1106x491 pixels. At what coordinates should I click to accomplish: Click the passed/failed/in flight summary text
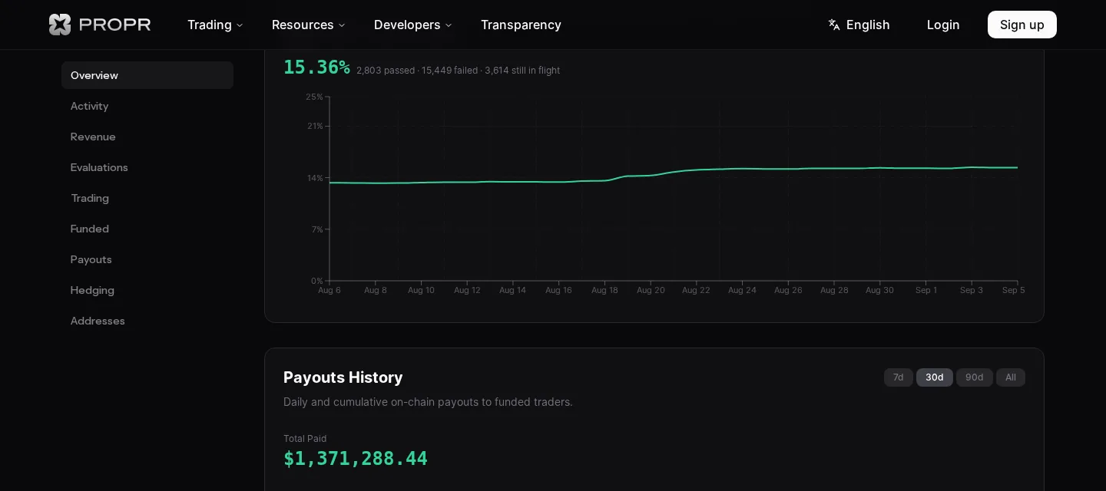pos(458,71)
